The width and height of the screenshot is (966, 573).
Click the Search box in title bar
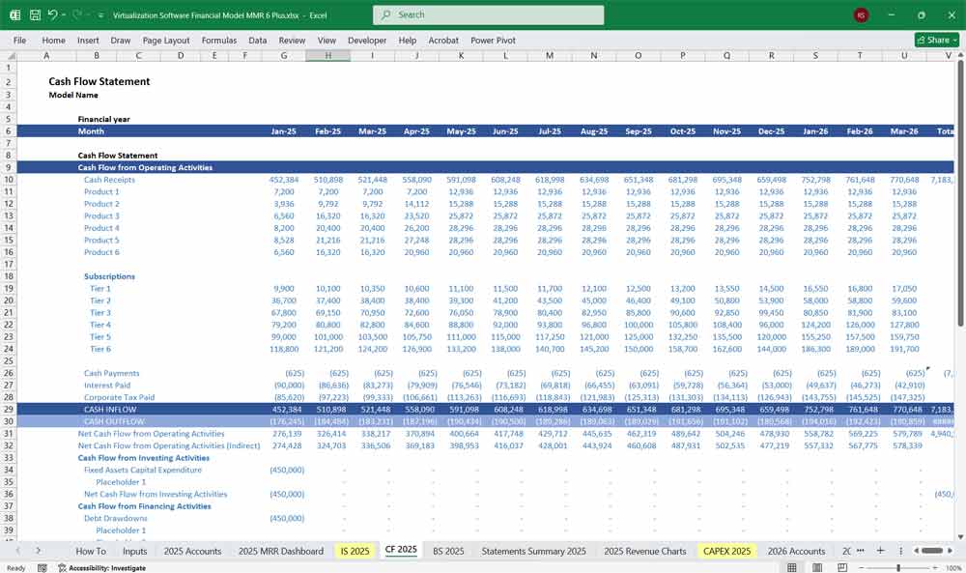488,14
